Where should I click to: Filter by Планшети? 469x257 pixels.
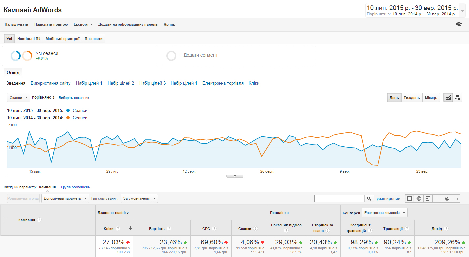93,39
